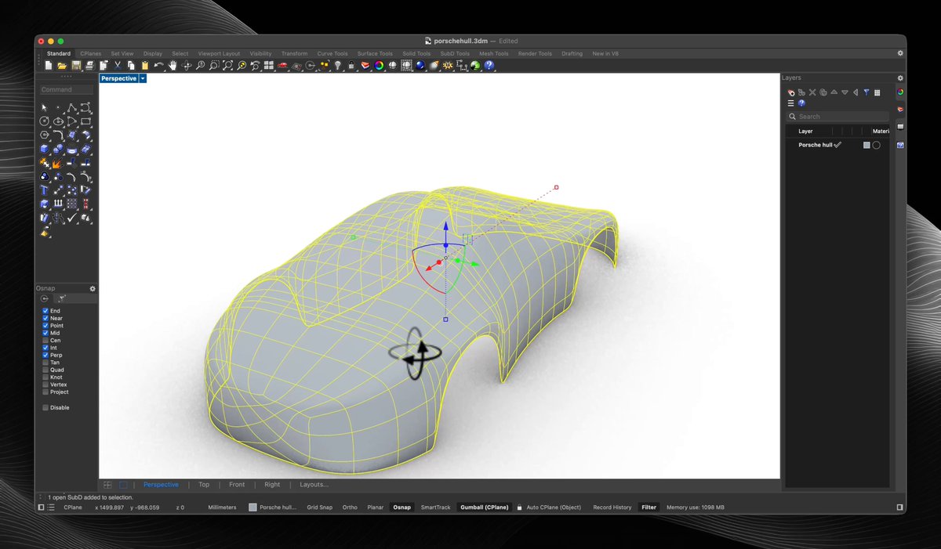Toggle SmartTrack in the status bar
Screen dimensions: 941x549
pyautogui.click(x=435, y=507)
